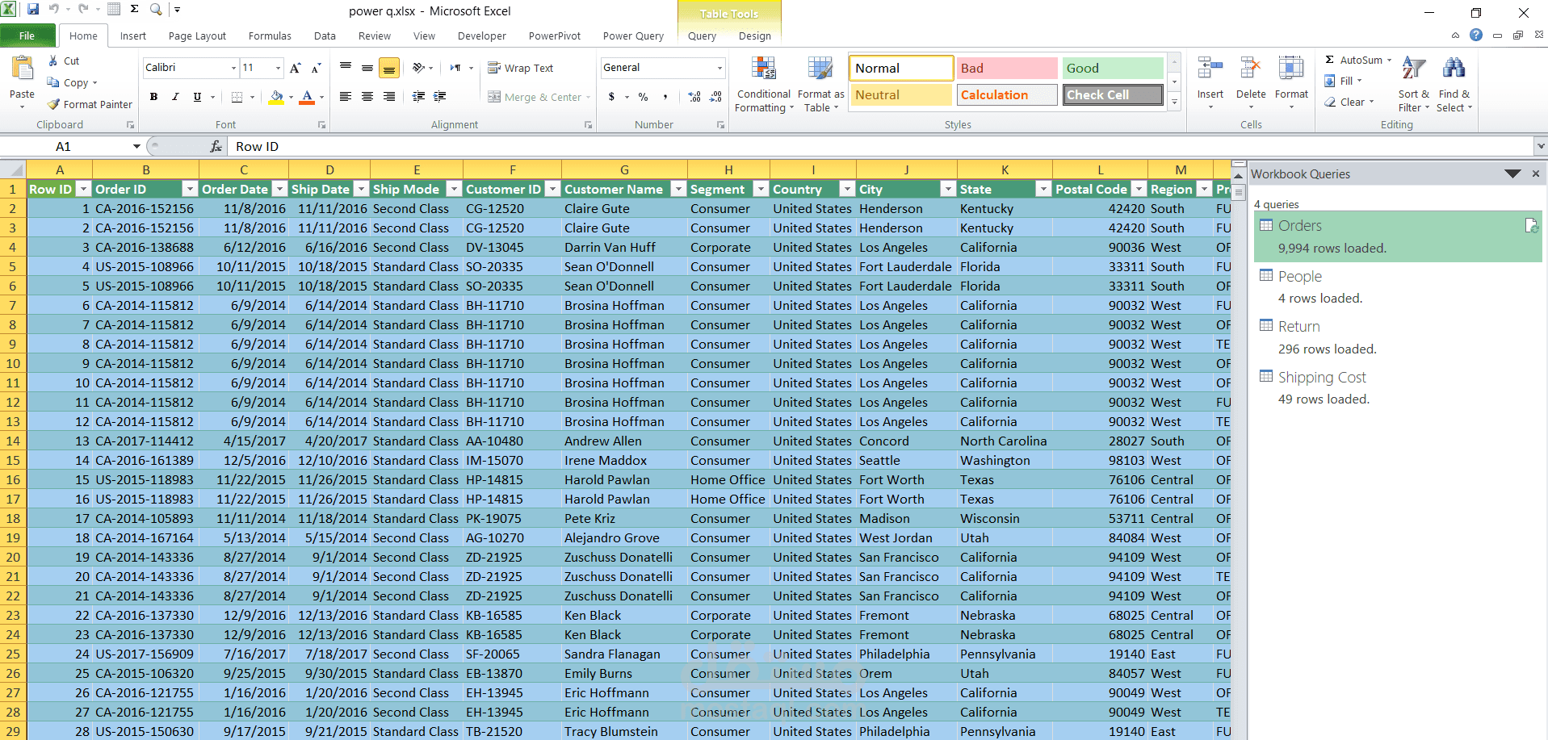Decrease font size with Shrink Font icon

point(316,68)
